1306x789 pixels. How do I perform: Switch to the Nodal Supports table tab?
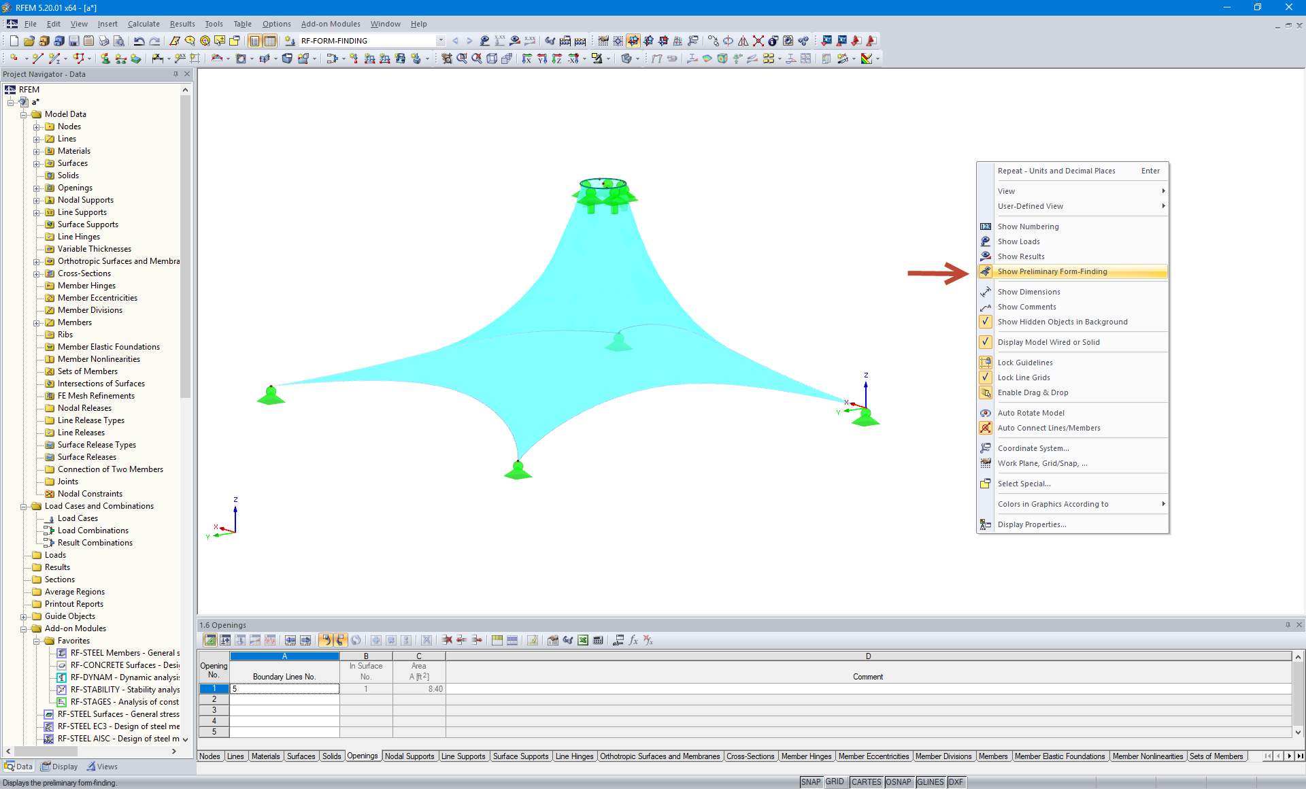(x=409, y=756)
